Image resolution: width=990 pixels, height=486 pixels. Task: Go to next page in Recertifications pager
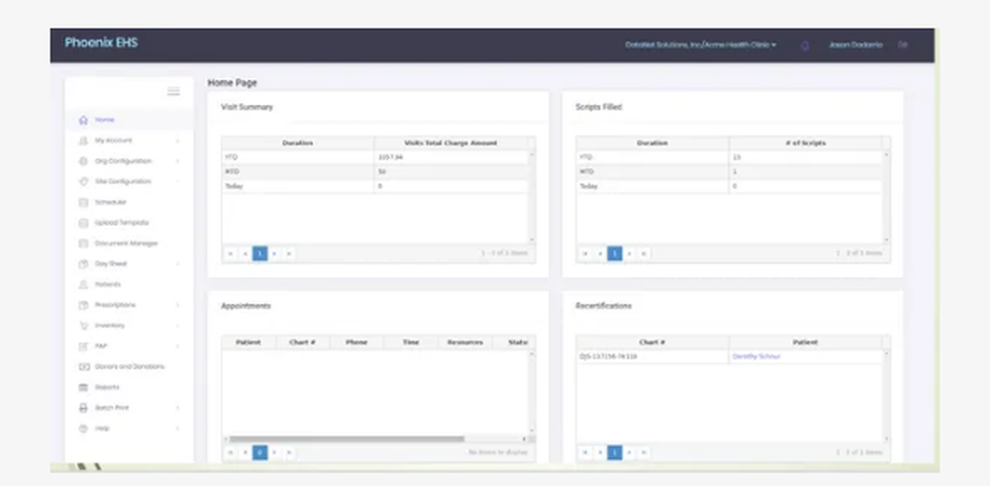630,452
